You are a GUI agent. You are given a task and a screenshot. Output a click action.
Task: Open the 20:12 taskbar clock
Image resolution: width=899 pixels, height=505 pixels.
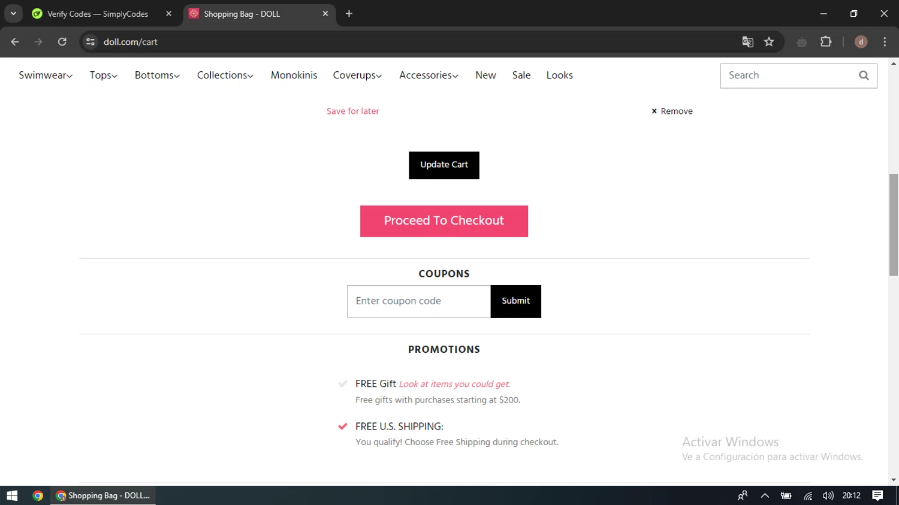coord(851,495)
